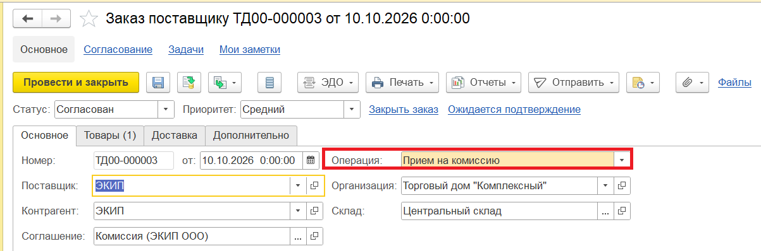This screenshot has height=251, width=761.
Task: Click the Закрыть заказ link
Action: click(404, 110)
